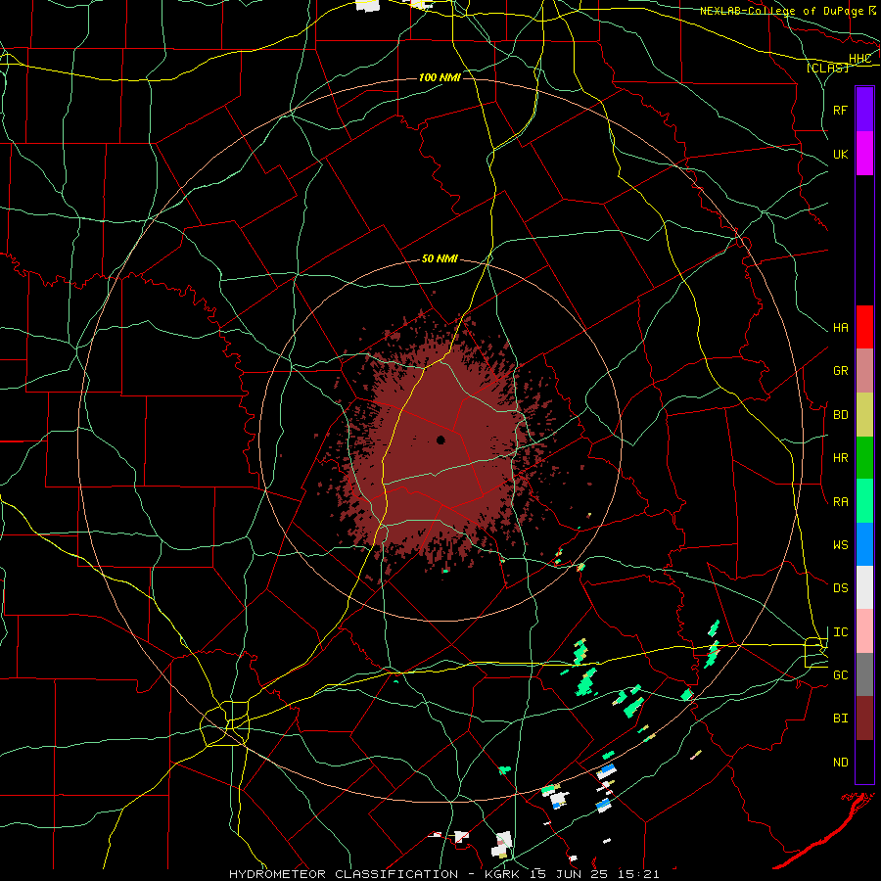Click the '[CLAS]' units label
The width and height of the screenshot is (881, 881).
(x=827, y=68)
